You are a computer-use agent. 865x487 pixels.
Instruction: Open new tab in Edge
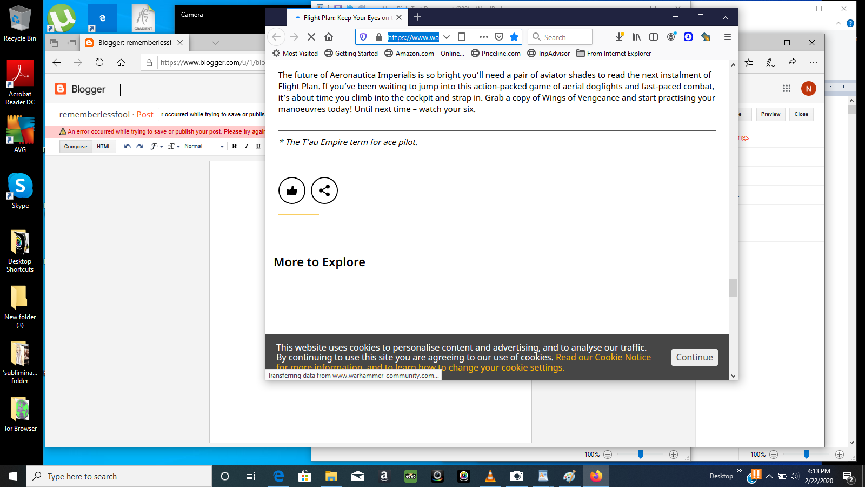(198, 43)
